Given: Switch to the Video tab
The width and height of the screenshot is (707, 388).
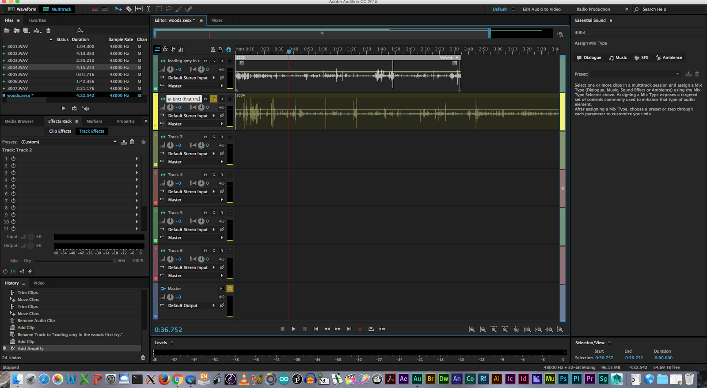Looking at the screenshot, I should pyautogui.click(x=39, y=283).
